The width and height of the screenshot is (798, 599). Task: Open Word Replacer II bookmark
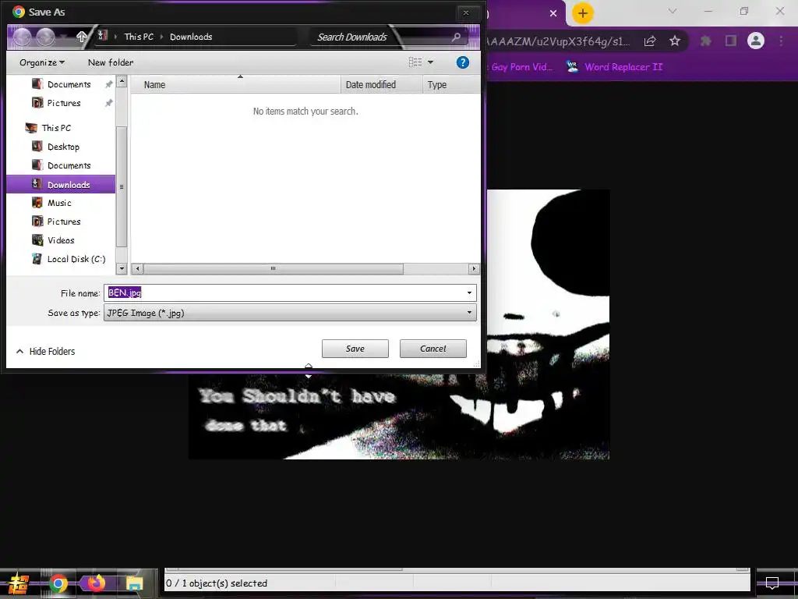(x=614, y=67)
